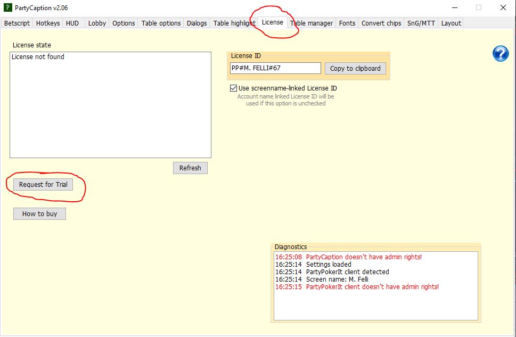Image resolution: width=516 pixels, height=337 pixels.
Task: Select the Table highlight tab
Action: pyautogui.click(x=234, y=23)
